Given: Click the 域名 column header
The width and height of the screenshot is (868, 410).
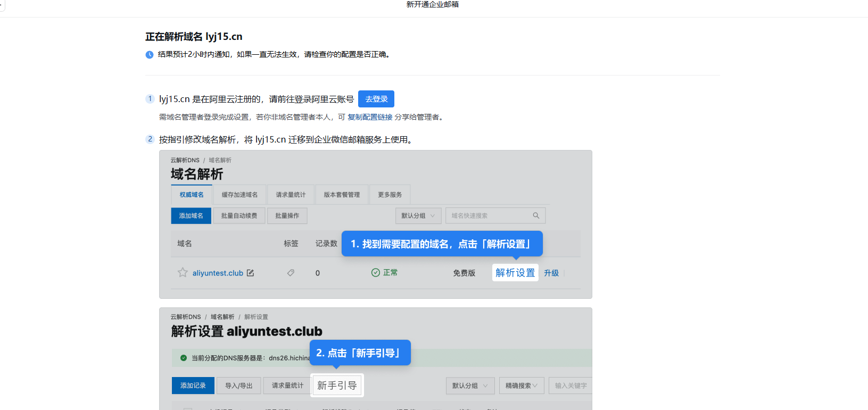Looking at the screenshot, I should [185, 244].
